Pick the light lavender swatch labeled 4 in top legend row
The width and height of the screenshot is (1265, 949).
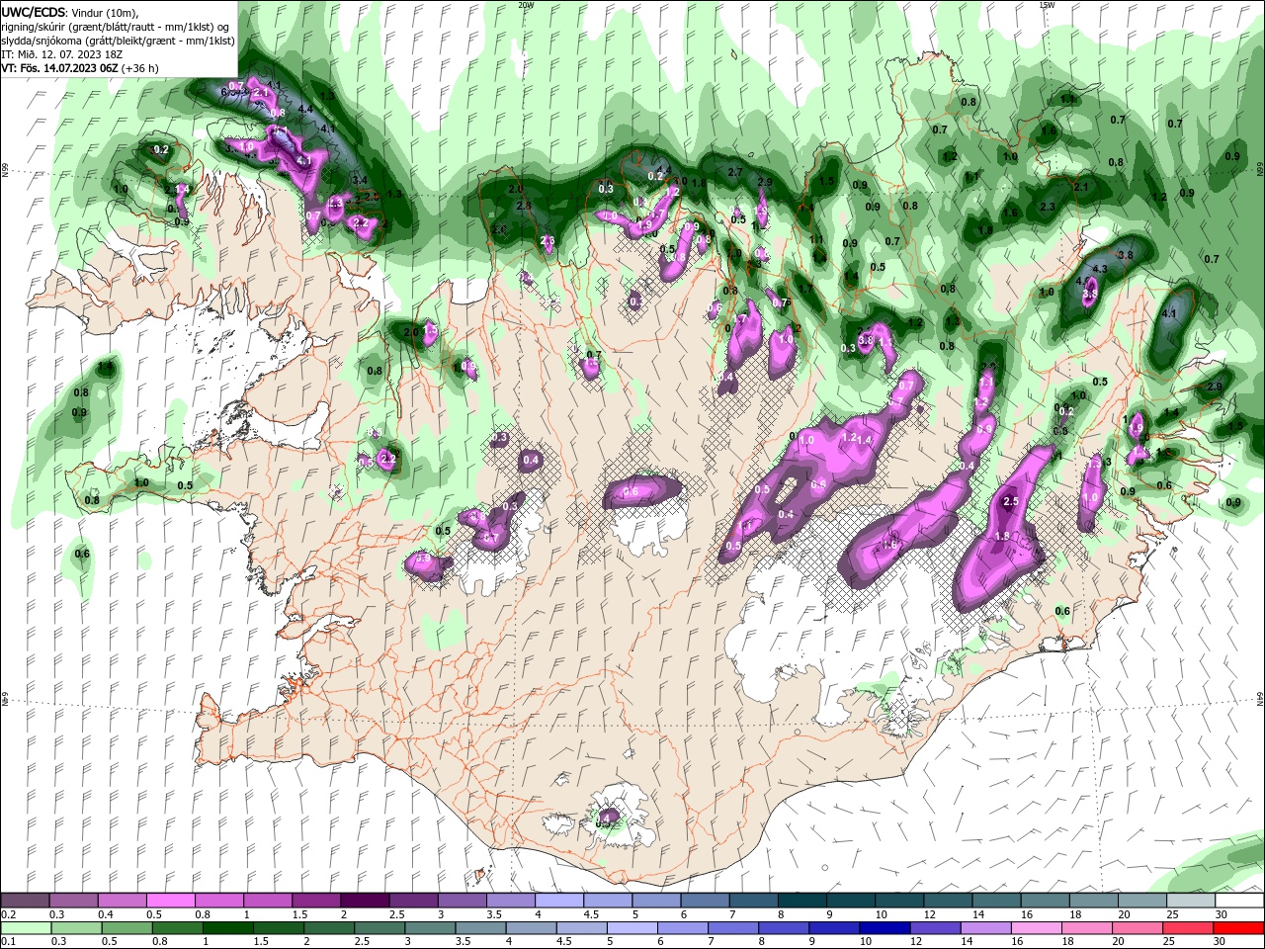[558, 901]
